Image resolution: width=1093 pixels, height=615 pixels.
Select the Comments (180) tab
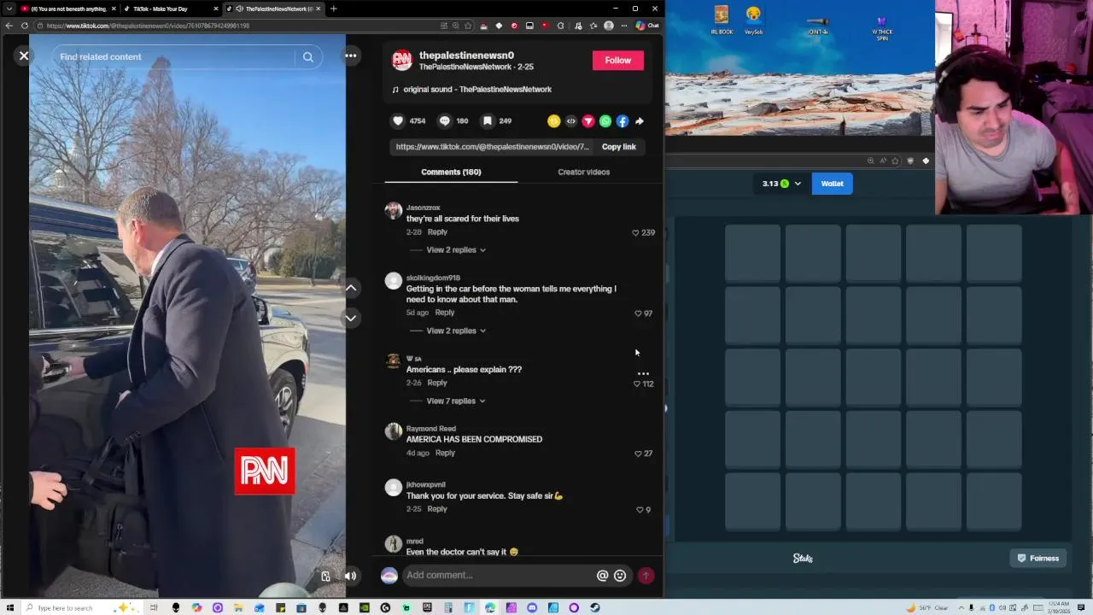(x=451, y=172)
